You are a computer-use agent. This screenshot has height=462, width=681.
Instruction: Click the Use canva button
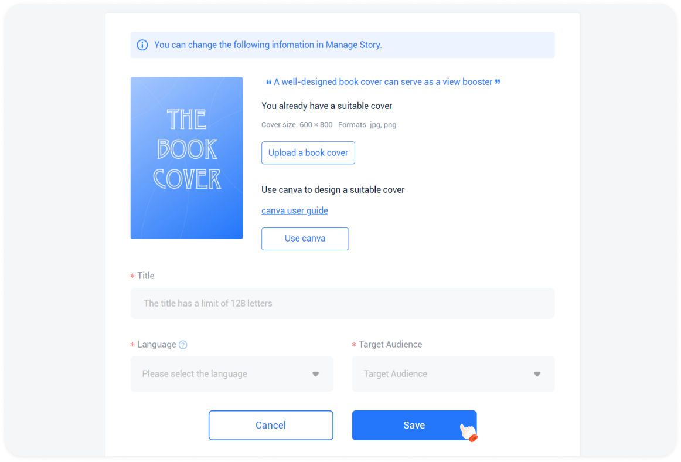coord(305,239)
